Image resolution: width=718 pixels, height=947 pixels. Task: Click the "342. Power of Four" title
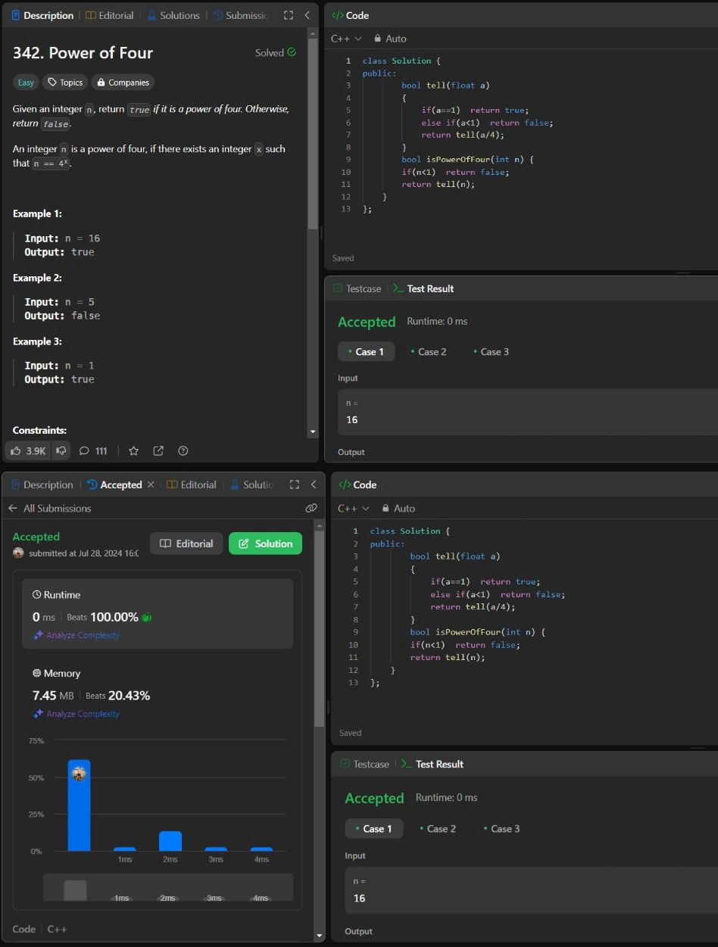pyautogui.click(x=83, y=53)
